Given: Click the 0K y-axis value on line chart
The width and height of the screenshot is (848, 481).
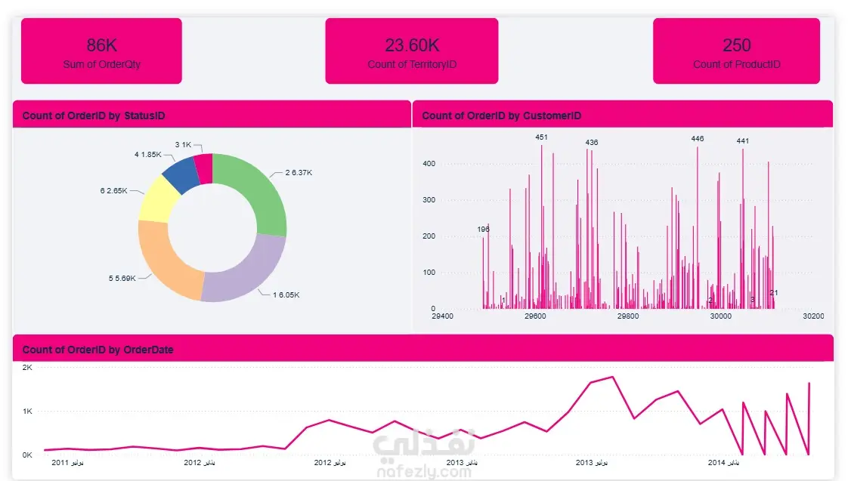Looking at the screenshot, I should coord(27,455).
